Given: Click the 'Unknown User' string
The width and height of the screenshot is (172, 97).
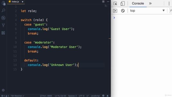Looking at the screenshot, I should (x=62, y=65).
